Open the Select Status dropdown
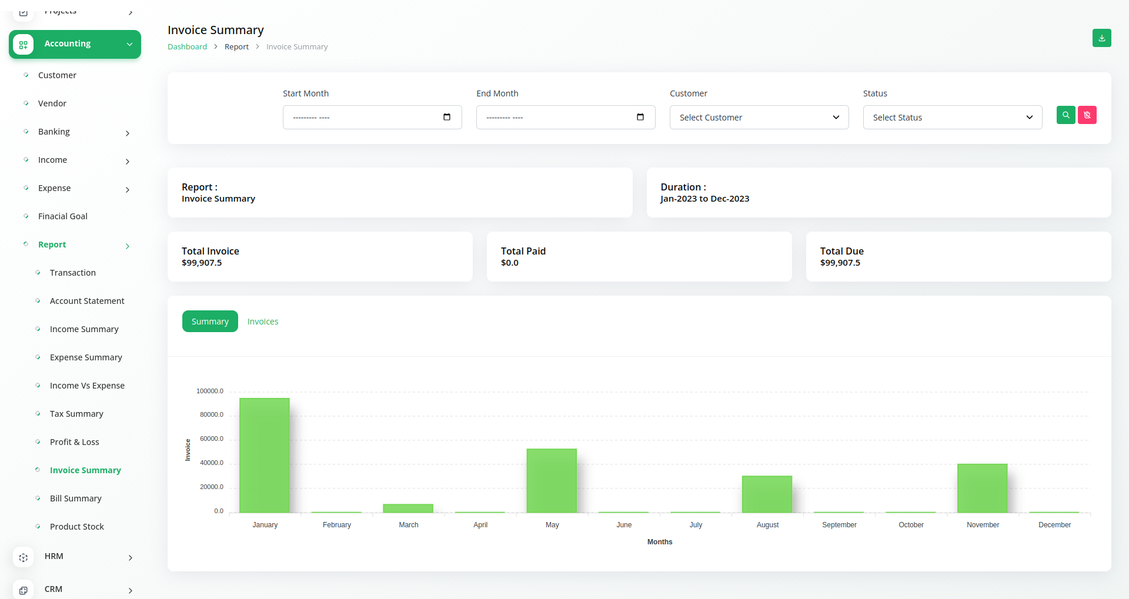The width and height of the screenshot is (1129, 599). click(x=952, y=118)
